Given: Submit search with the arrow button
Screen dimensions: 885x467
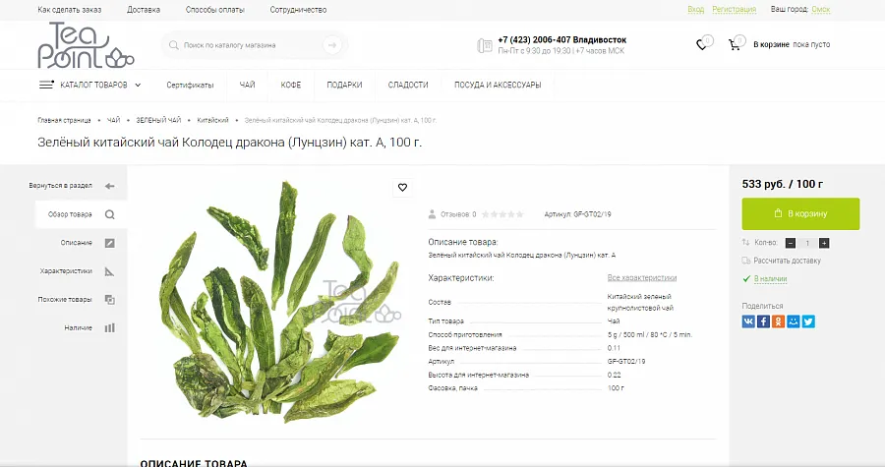Looking at the screenshot, I should tap(332, 45).
